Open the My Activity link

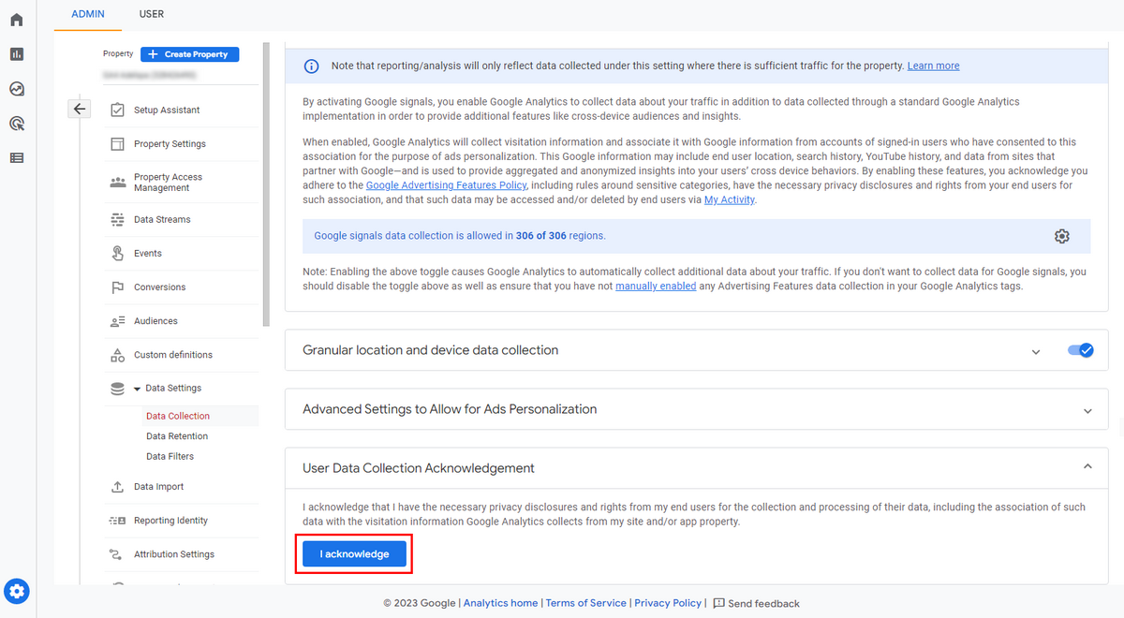[729, 199]
